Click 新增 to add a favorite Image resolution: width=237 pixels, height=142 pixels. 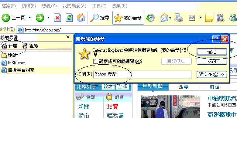(9, 45)
